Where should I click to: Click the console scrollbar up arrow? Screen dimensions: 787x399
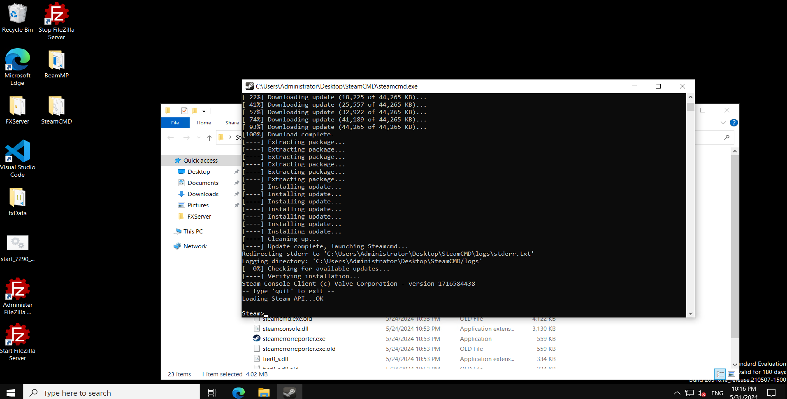click(690, 97)
